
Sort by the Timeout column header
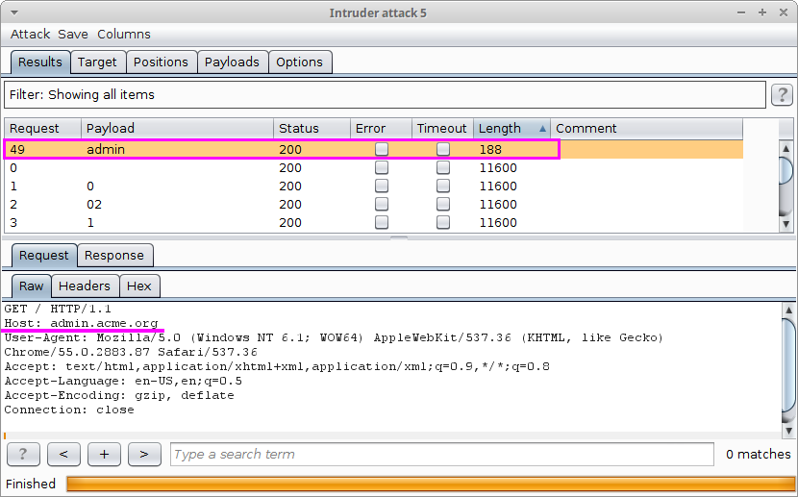click(x=442, y=129)
